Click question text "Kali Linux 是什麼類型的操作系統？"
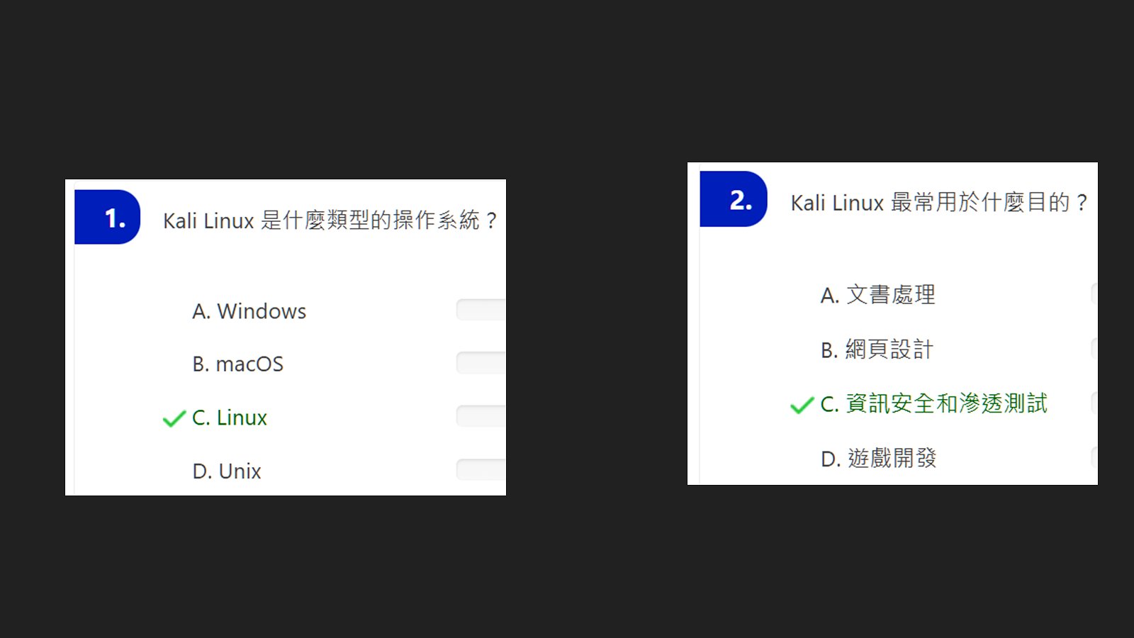 point(330,220)
